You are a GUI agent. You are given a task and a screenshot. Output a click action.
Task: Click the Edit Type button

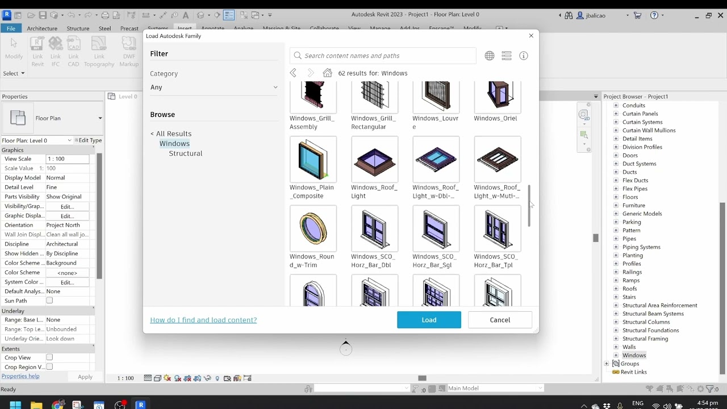[89, 140]
